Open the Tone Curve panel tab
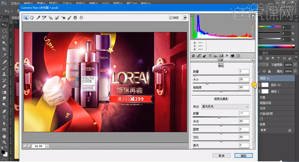Image resolution: width=299 pixels, height=162 pixels. click(x=199, y=56)
